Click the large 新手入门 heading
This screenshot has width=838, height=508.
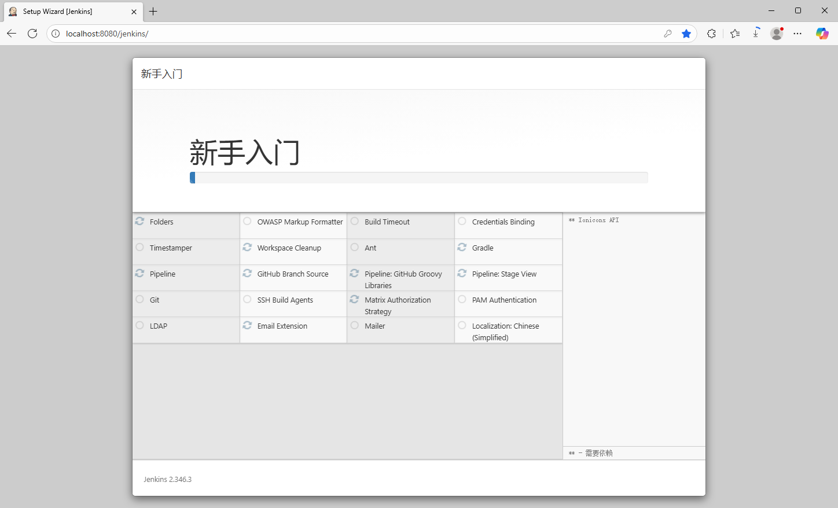click(245, 153)
